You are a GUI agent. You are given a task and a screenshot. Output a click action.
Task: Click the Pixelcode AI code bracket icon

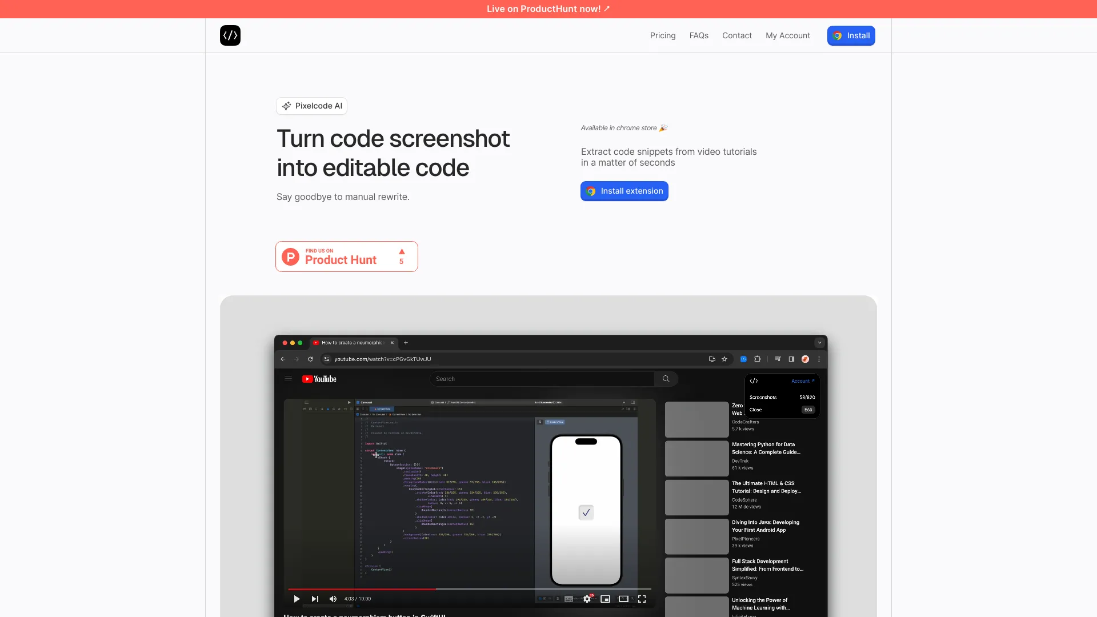tap(231, 35)
